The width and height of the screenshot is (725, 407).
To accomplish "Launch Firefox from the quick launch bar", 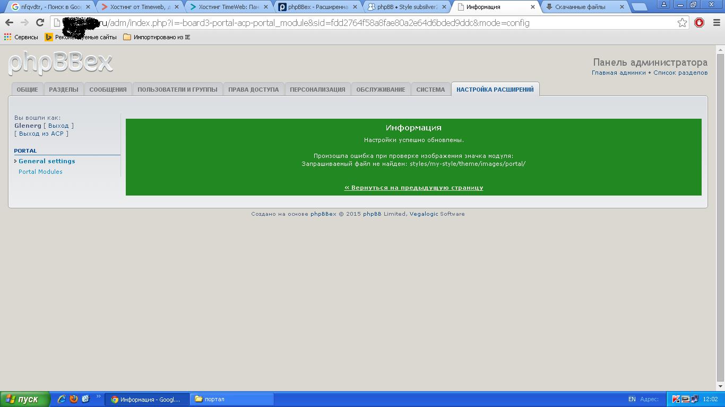I will (74, 399).
